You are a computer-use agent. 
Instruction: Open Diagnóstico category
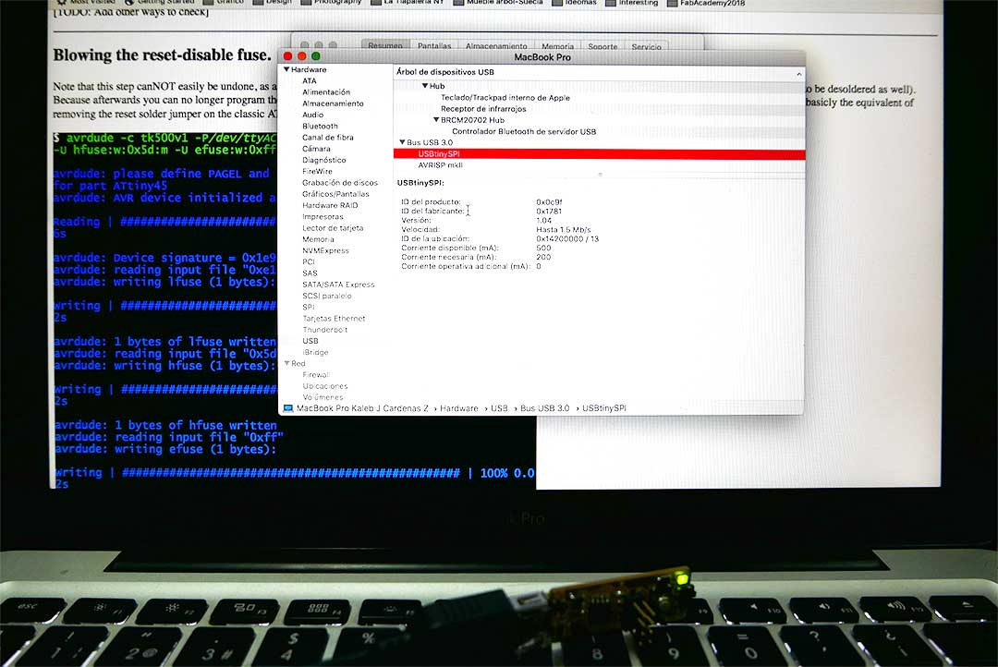pyautogui.click(x=324, y=161)
